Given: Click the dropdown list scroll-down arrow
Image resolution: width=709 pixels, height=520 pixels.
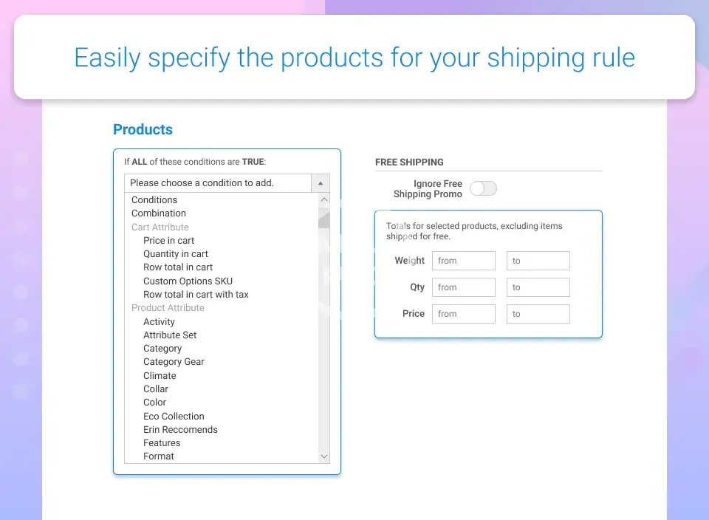Looking at the screenshot, I should 323,456.
